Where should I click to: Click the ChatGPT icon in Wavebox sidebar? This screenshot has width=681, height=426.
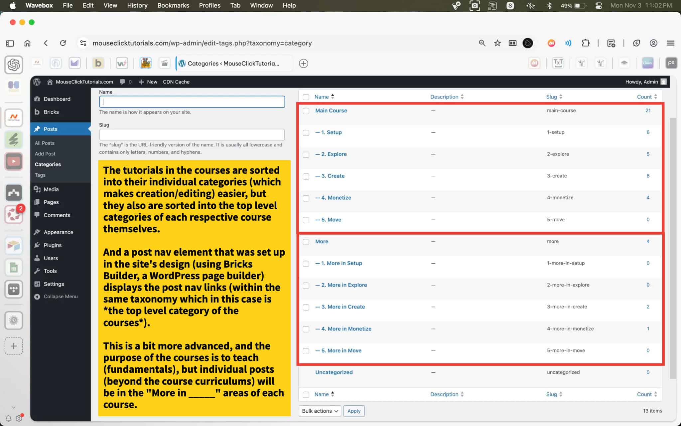click(14, 65)
